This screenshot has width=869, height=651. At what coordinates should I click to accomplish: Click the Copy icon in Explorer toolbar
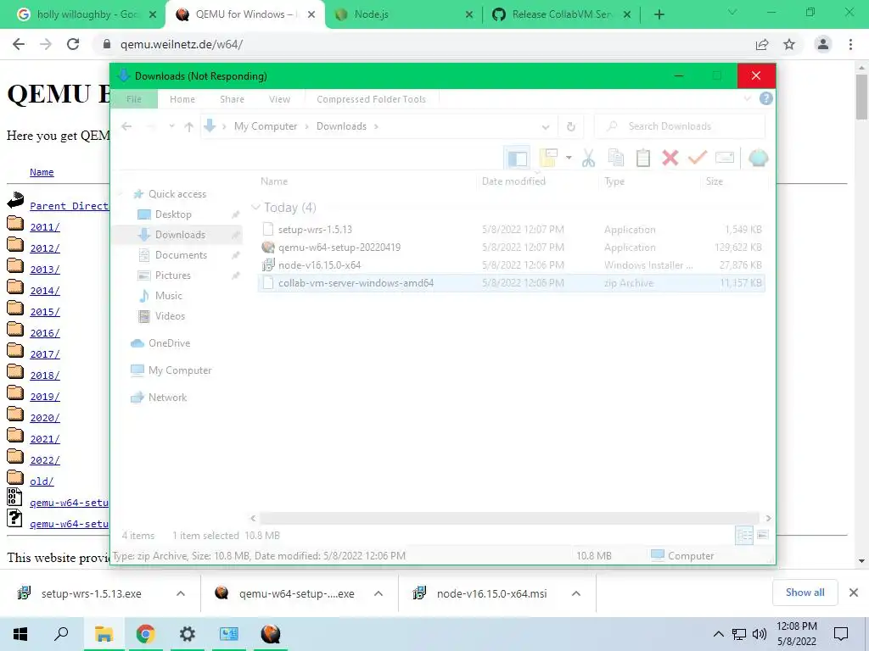(x=616, y=159)
